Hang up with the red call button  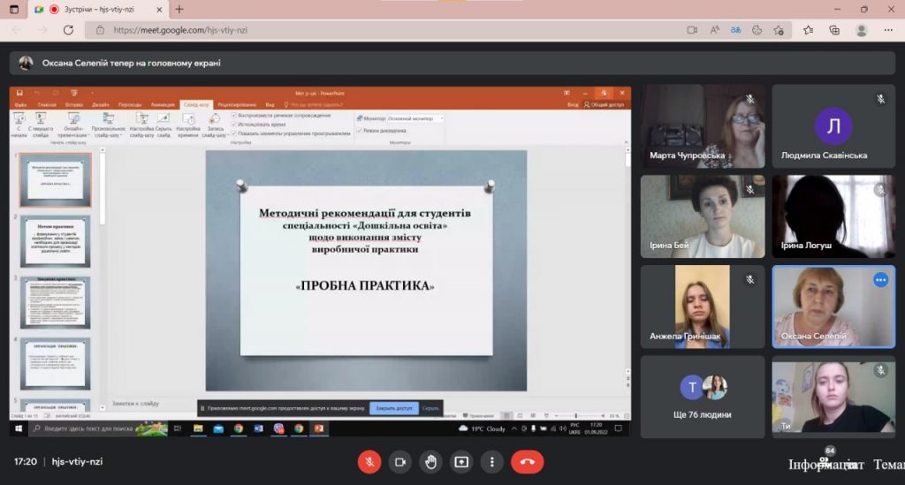(528, 461)
